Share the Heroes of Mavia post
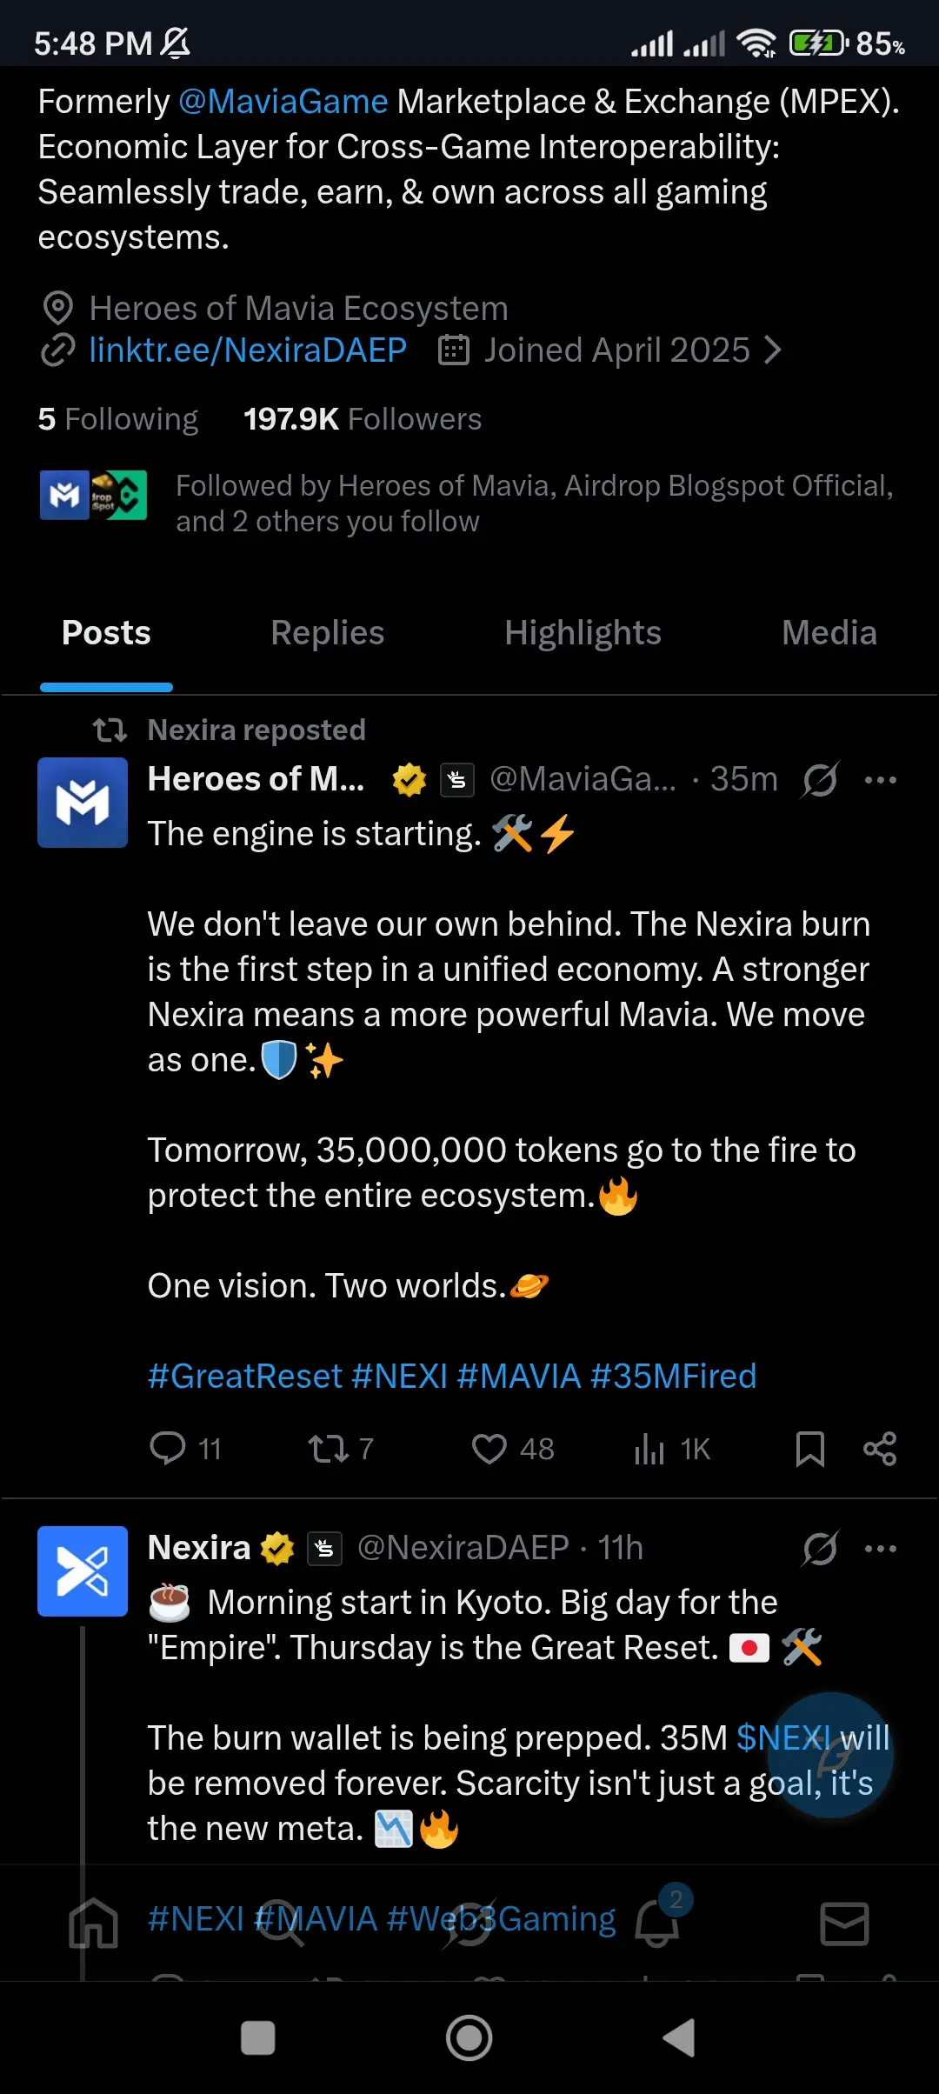Image resolution: width=939 pixels, height=2094 pixels. [x=879, y=1449]
